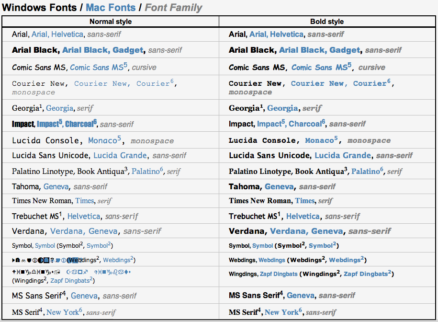Click New York in the normal MS Serif row
438x322 pixels.
tap(63, 312)
